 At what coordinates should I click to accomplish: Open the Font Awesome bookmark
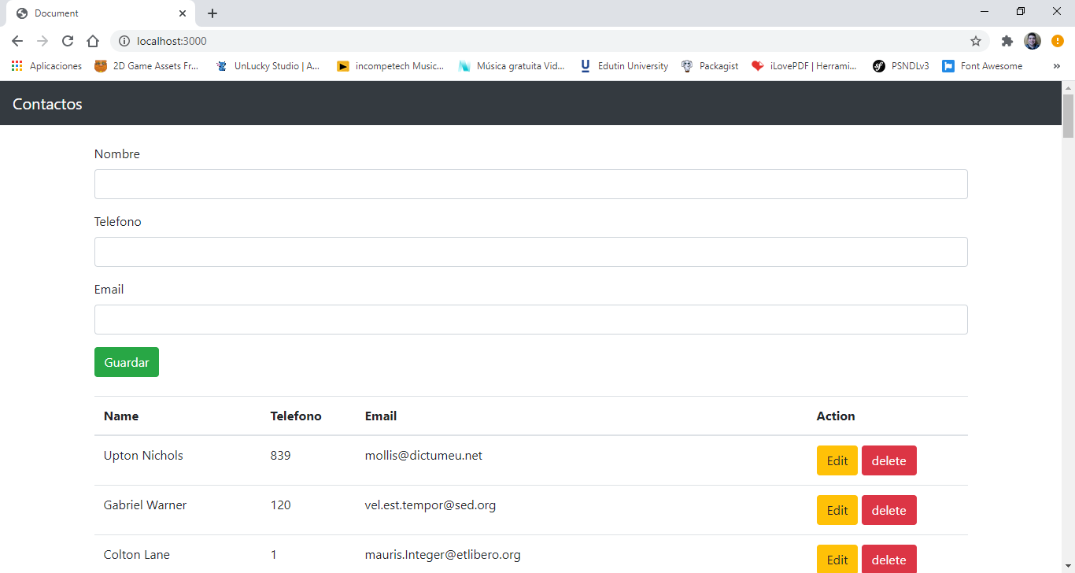pyautogui.click(x=982, y=66)
